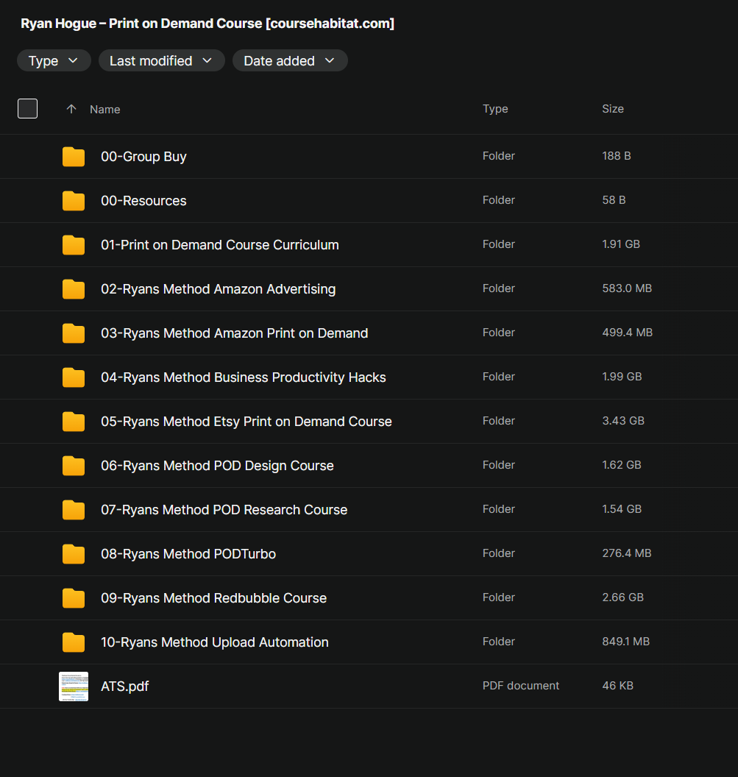Open 06-Ryans Method POD Design Course
The height and width of the screenshot is (777, 738).
218,465
